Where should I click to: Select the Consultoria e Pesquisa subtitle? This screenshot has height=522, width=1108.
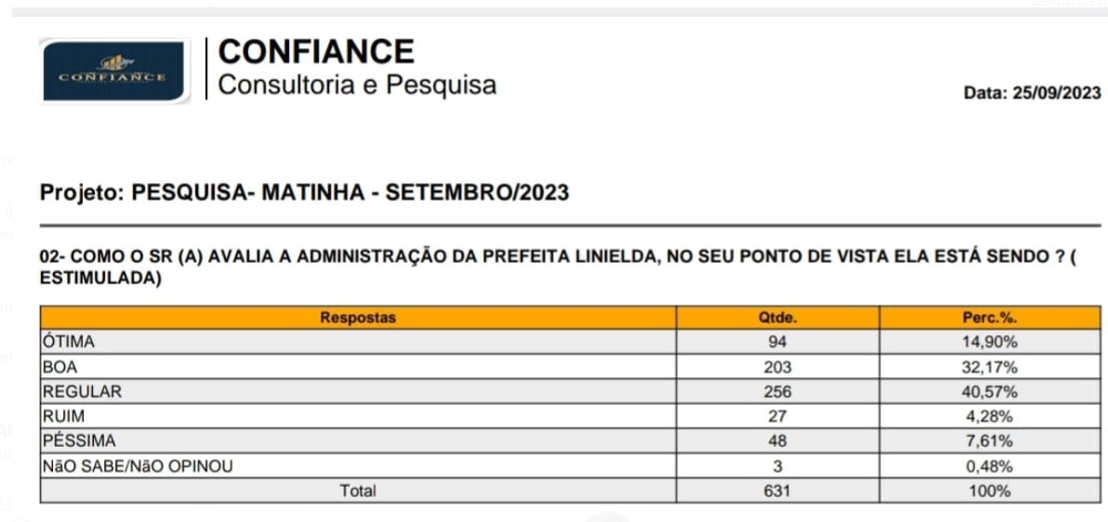tap(357, 85)
